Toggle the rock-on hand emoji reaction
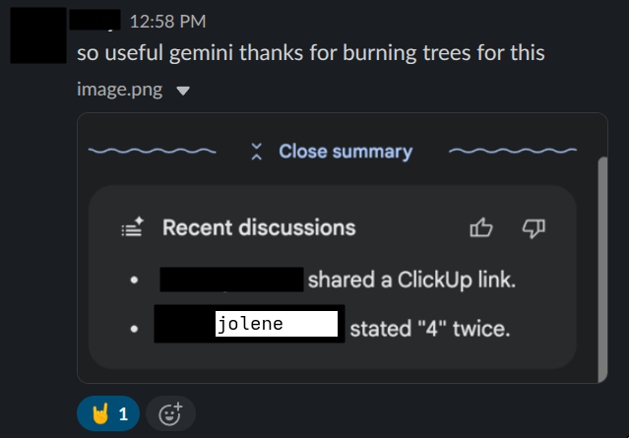Viewport: 629px width, 438px height. pyautogui.click(x=108, y=413)
